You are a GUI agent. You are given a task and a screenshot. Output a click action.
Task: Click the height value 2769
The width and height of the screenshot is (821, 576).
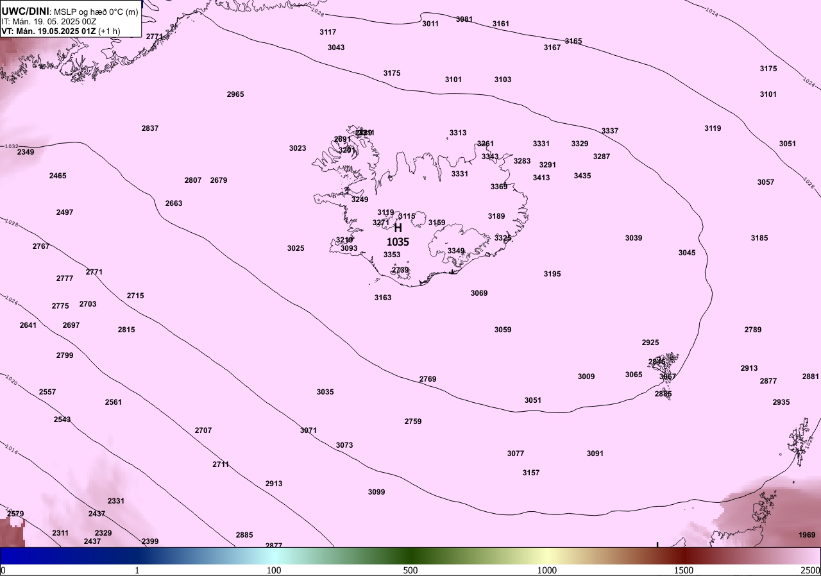[428, 379]
